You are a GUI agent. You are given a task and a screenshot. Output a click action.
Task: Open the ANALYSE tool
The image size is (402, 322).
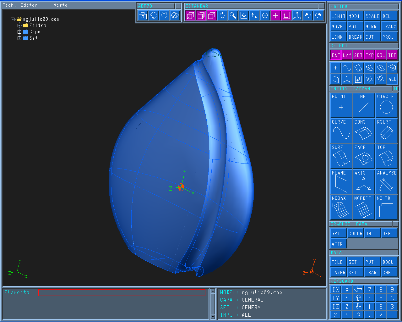pyautogui.click(x=386, y=182)
